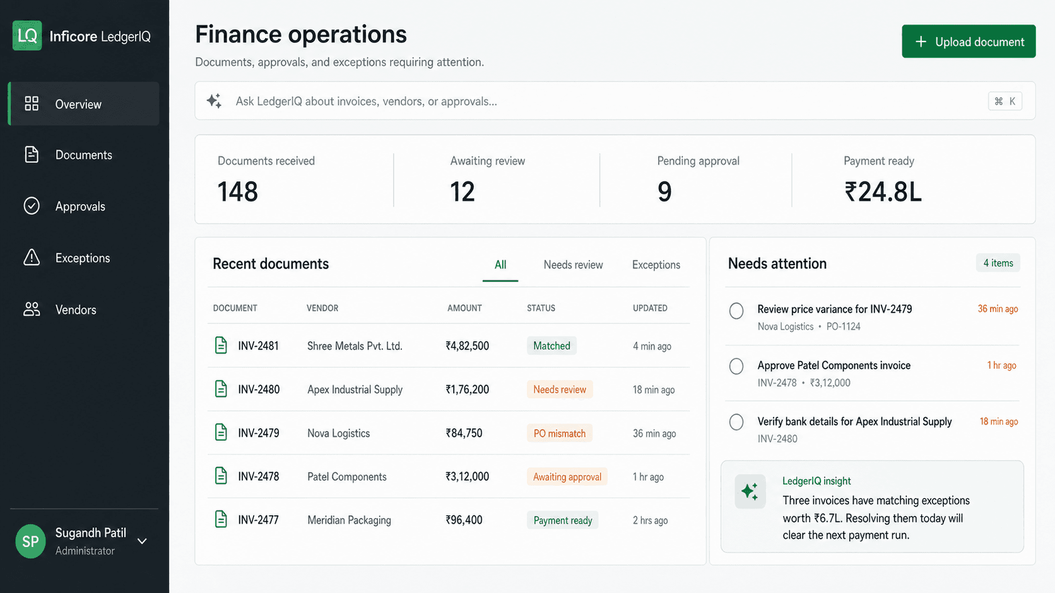Click the plus icon in Upload document
This screenshot has width=1055, height=593.
click(x=921, y=42)
